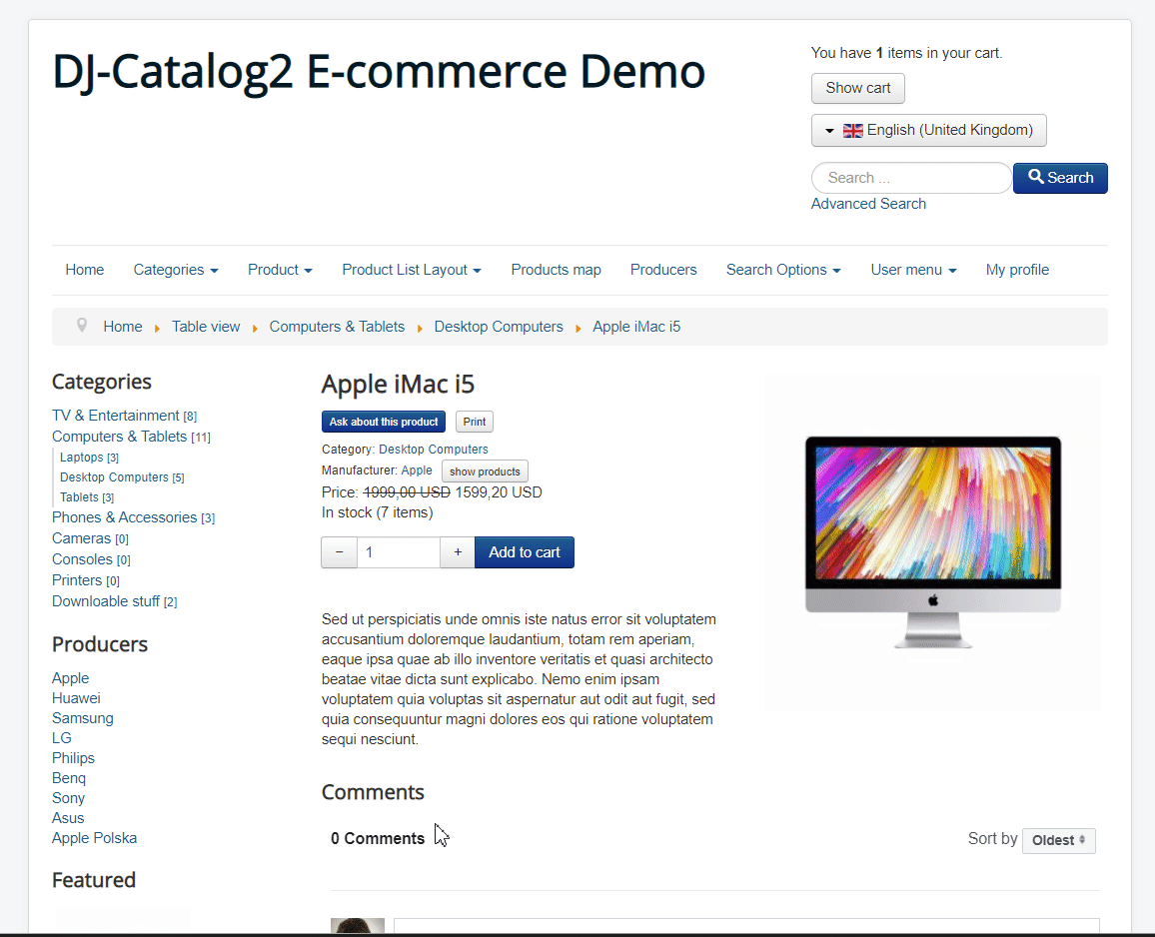
Task: Click the DJ-Catalog2 E-commerce Demo site title
Action: (x=379, y=72)
